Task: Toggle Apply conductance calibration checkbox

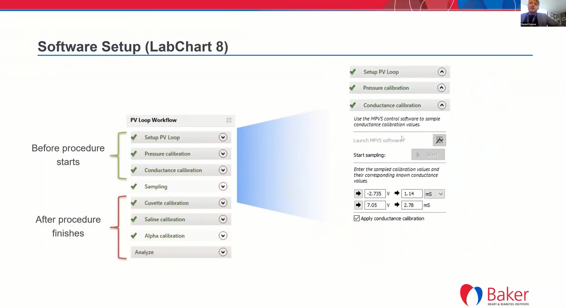Action: [x=357, y=218]
